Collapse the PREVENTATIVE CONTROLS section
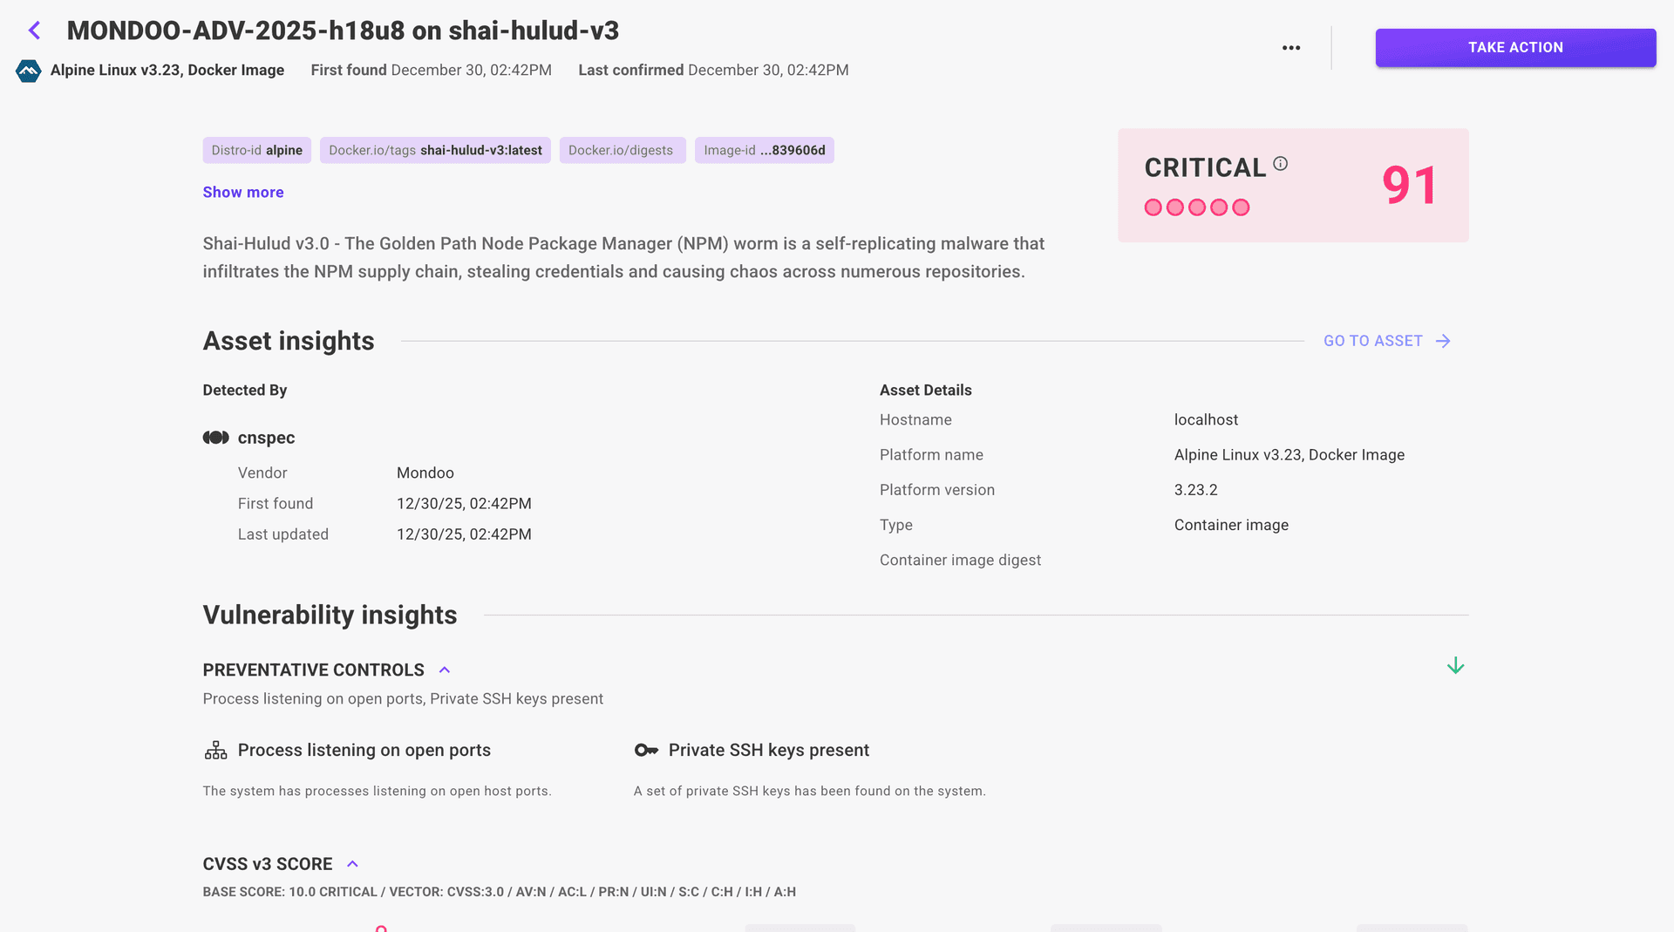Viewport: 1674px width, 932px height. click(x=444, y=669)
